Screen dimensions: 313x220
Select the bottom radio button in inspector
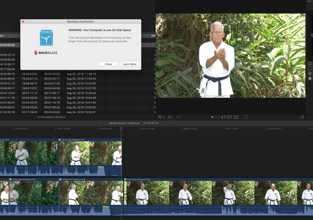point(310,78)
